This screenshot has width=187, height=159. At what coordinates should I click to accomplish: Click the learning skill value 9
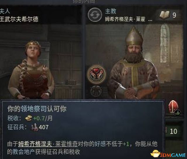point(174,15)
